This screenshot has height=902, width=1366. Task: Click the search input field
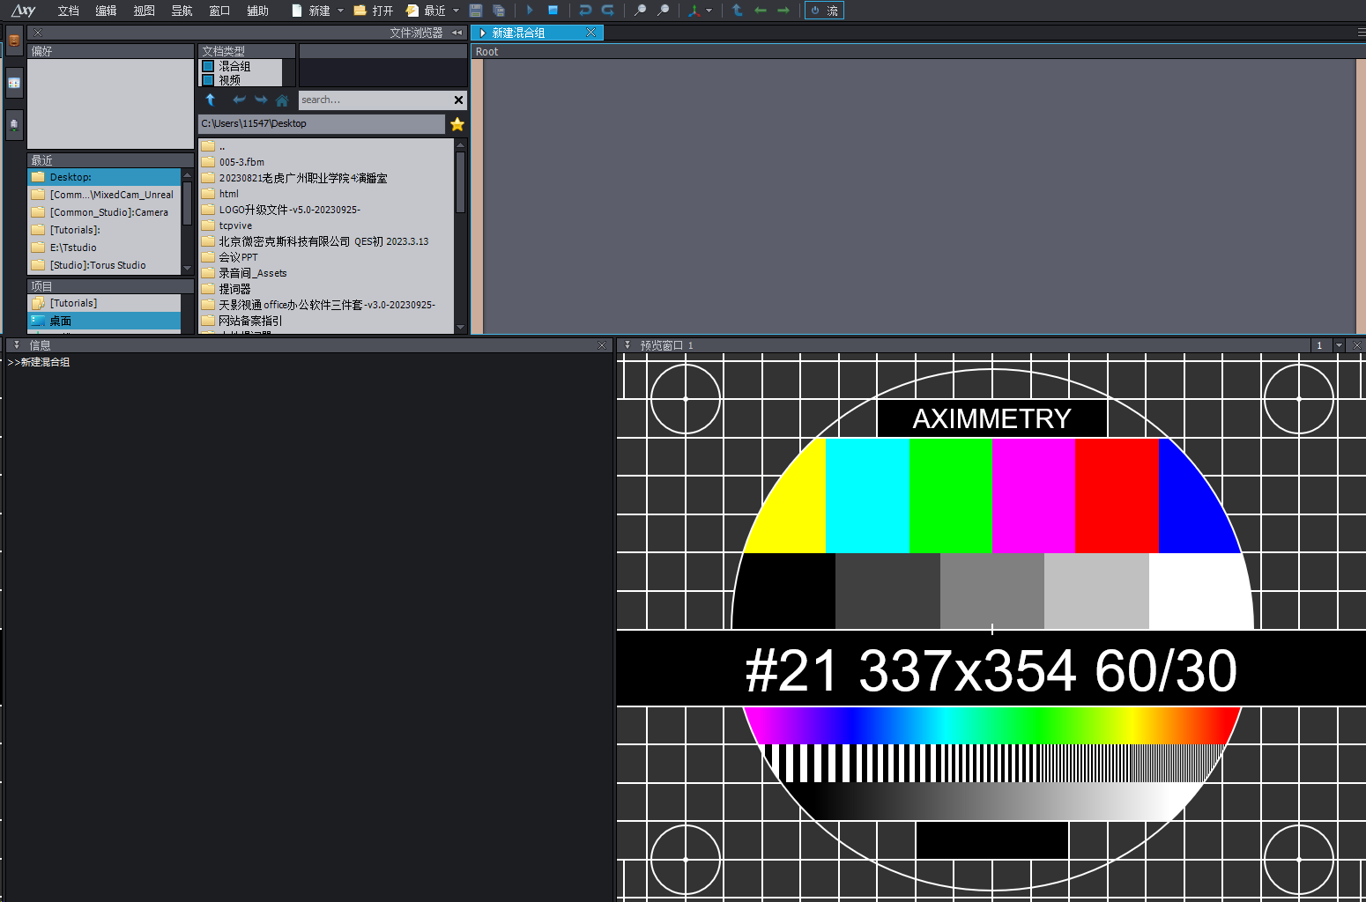(x=375, y=100)
